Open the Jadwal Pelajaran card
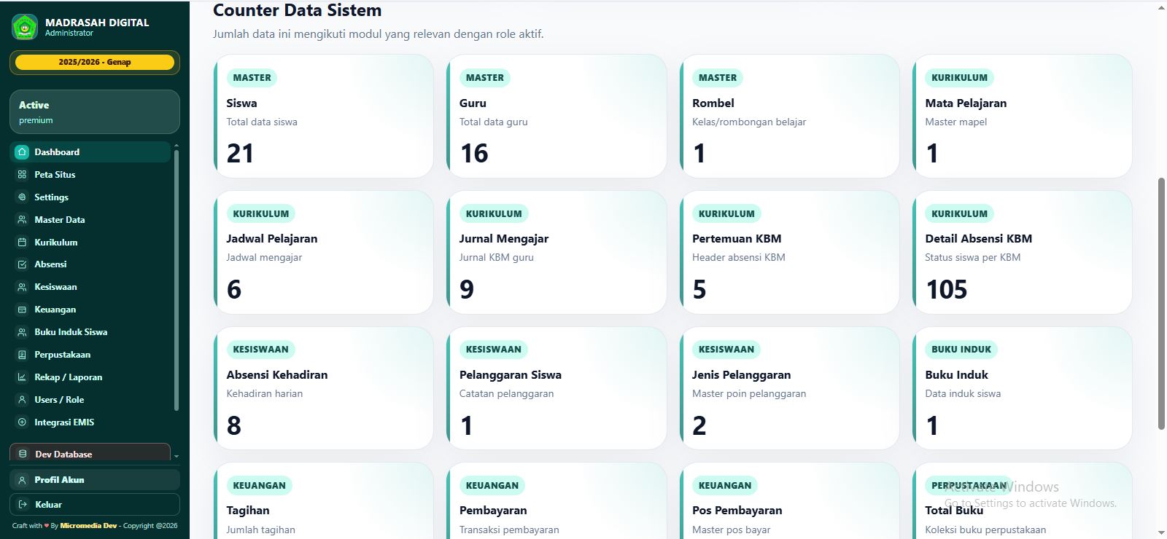 [x=324, y=252]
